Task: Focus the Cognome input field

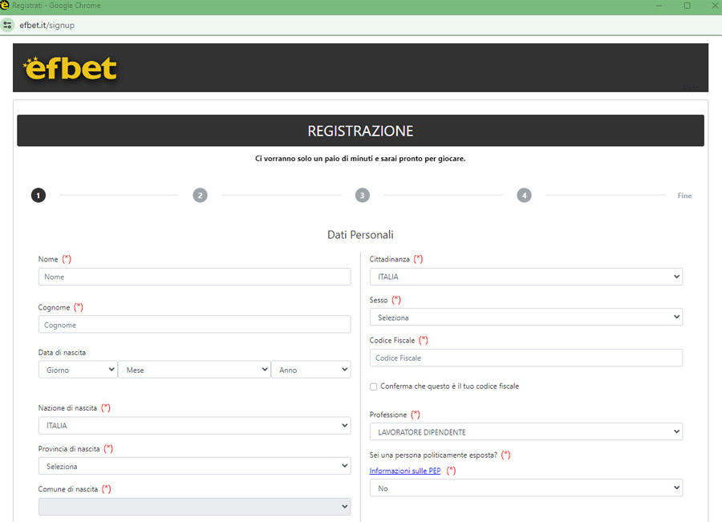Action: coord(194,325)
